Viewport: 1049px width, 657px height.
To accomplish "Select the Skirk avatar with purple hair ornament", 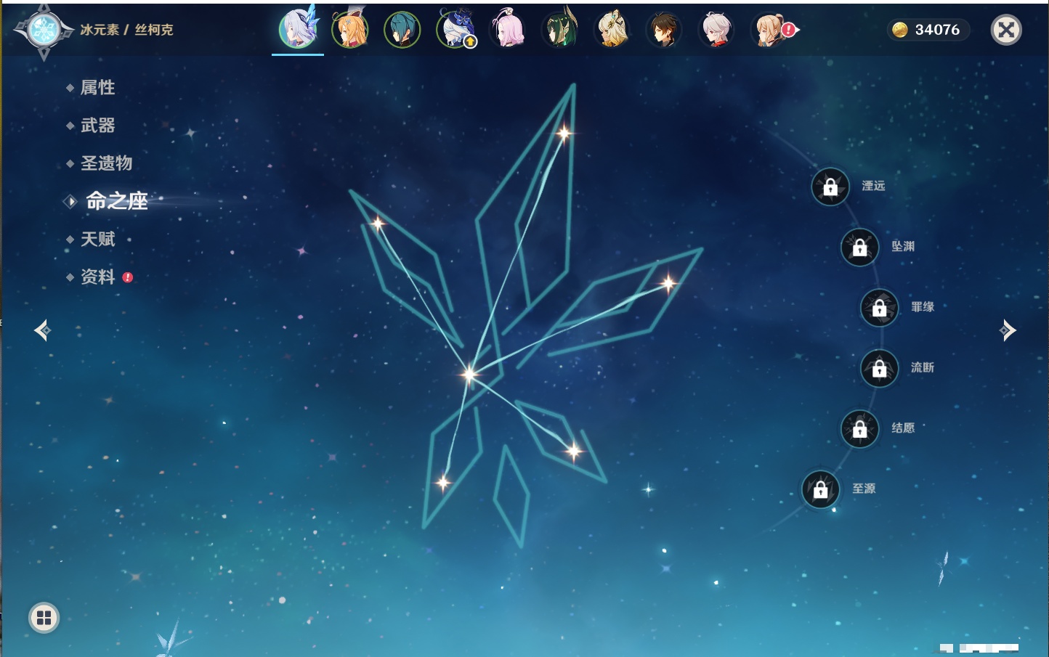I will coord(298,30).
